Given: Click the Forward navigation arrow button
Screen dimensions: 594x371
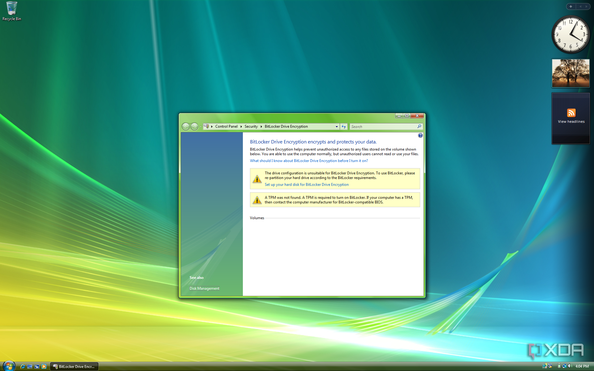Looking at the screenshot, I should pos(194,126).
